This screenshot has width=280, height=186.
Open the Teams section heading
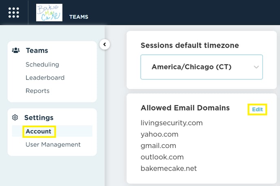point(37,51)
